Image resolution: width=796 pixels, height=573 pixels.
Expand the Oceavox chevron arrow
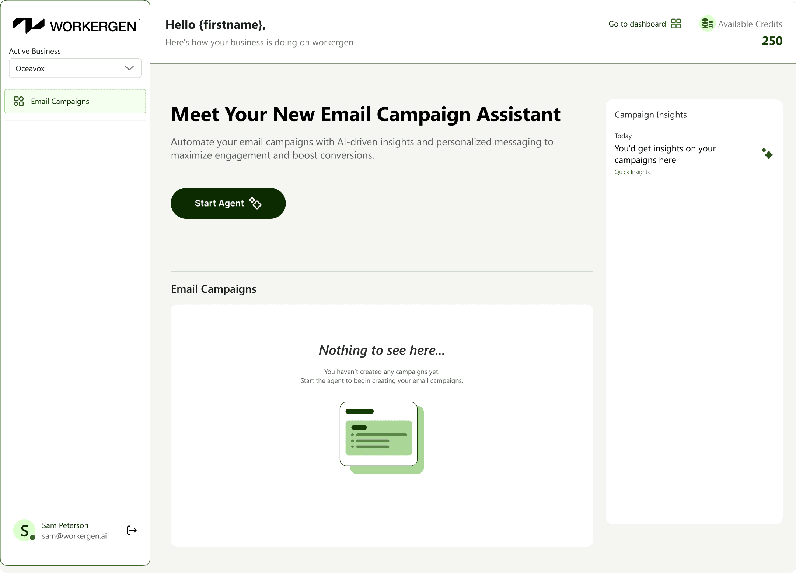point(129,68)
